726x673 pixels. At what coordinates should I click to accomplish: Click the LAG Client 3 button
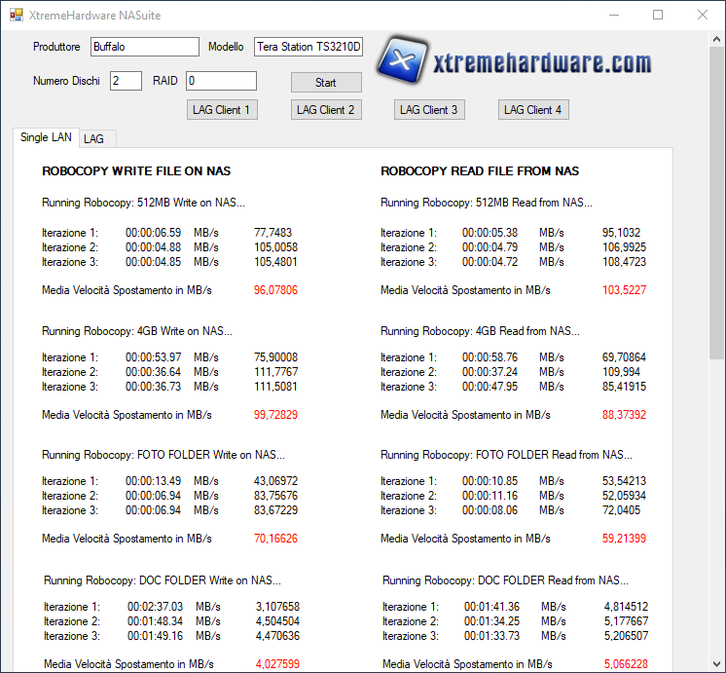pos(428,110)
